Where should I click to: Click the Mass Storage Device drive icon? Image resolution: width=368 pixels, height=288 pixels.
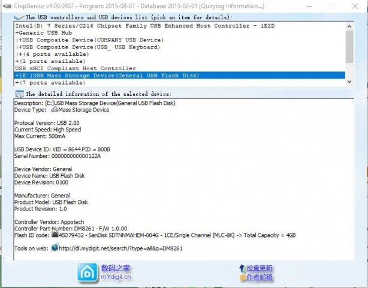[x=53, y=110]
